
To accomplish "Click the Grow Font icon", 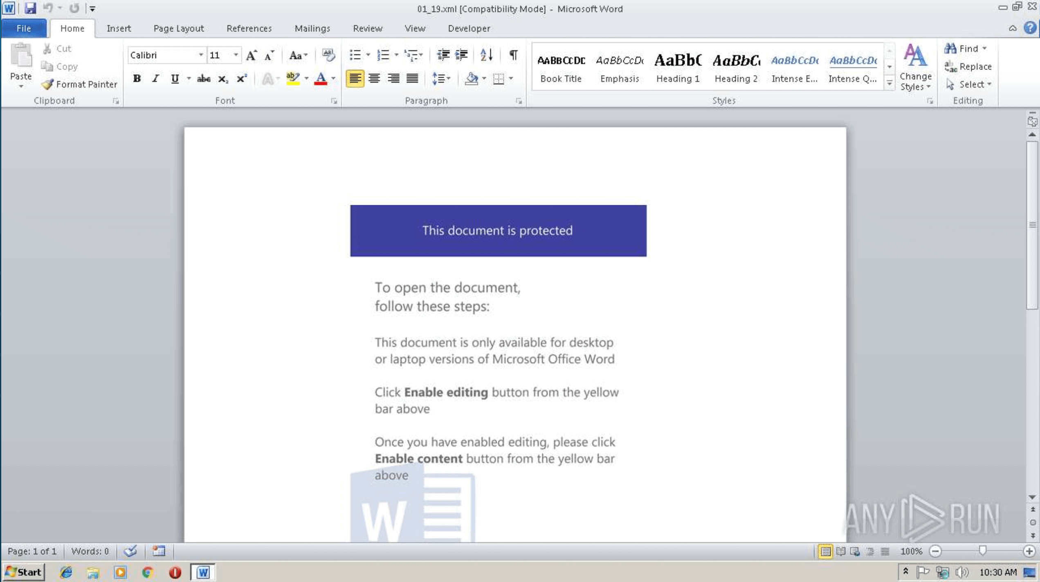I will pos(251,55).
